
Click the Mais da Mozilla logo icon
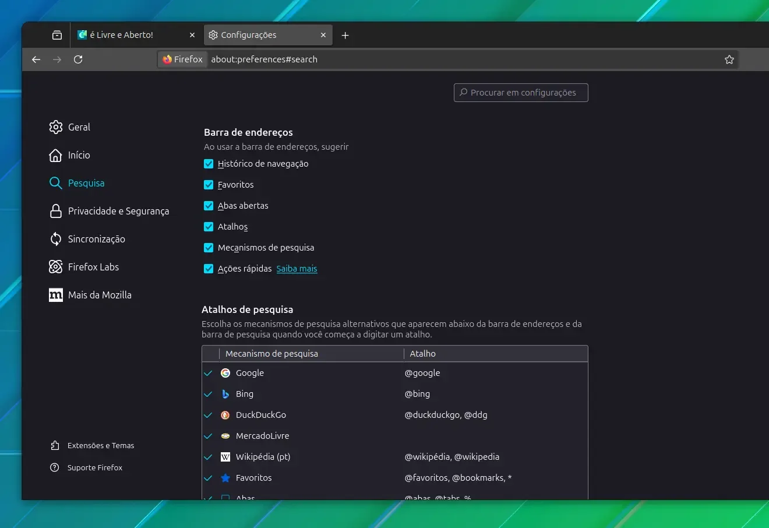56,295
